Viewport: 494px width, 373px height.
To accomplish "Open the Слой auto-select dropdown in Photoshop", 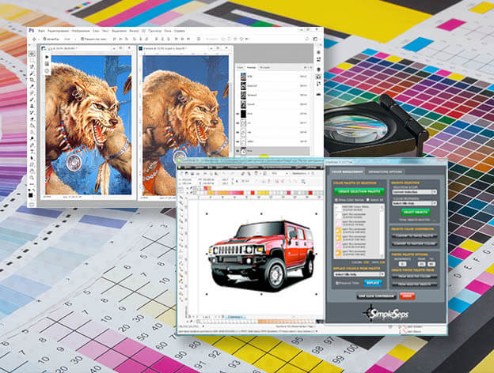I will [68, 39].
